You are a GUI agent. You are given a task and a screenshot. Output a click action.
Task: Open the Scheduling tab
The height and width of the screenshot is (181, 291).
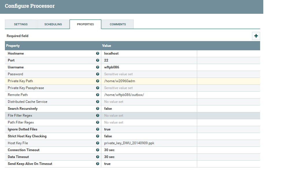(x=53, y=24)
